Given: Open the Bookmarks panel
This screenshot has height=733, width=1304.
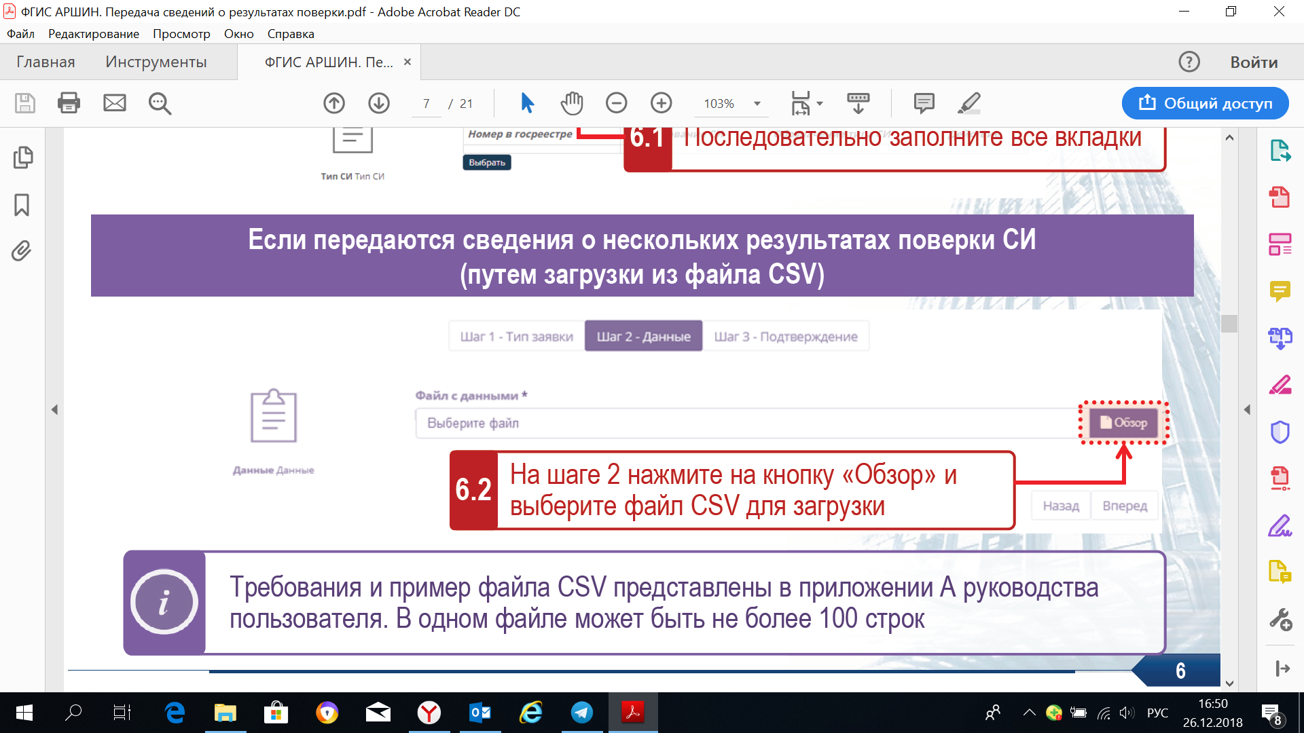Looking at the screenshot, I should click(22, 204).
